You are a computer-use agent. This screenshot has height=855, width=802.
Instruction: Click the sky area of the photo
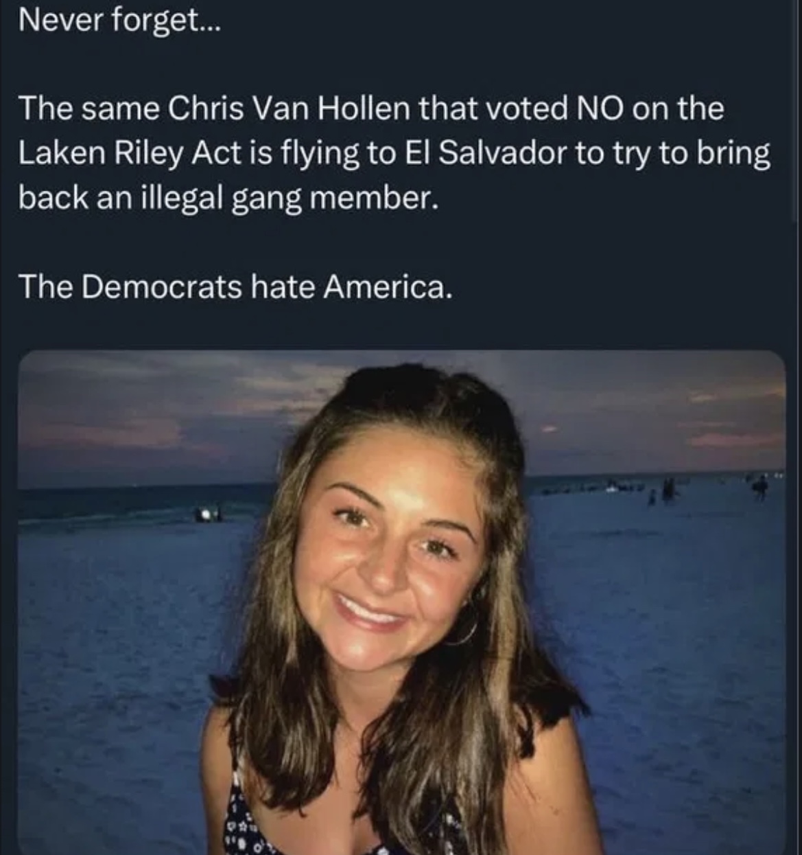tap(172, 412)
